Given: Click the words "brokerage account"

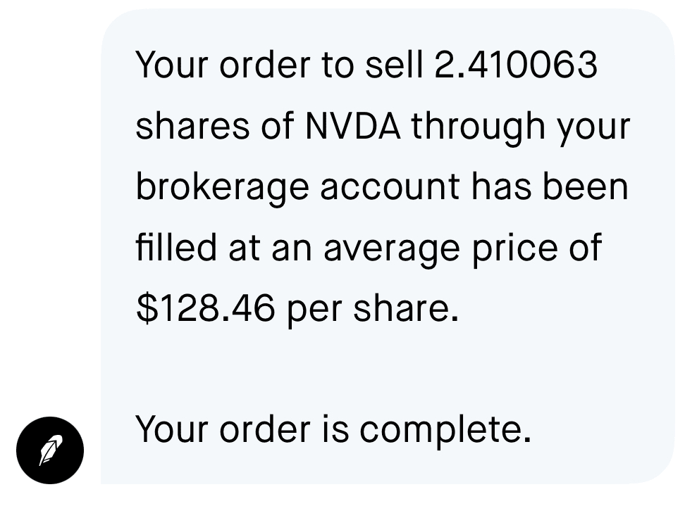Looking at the screenshot, I should pos(298,188).
